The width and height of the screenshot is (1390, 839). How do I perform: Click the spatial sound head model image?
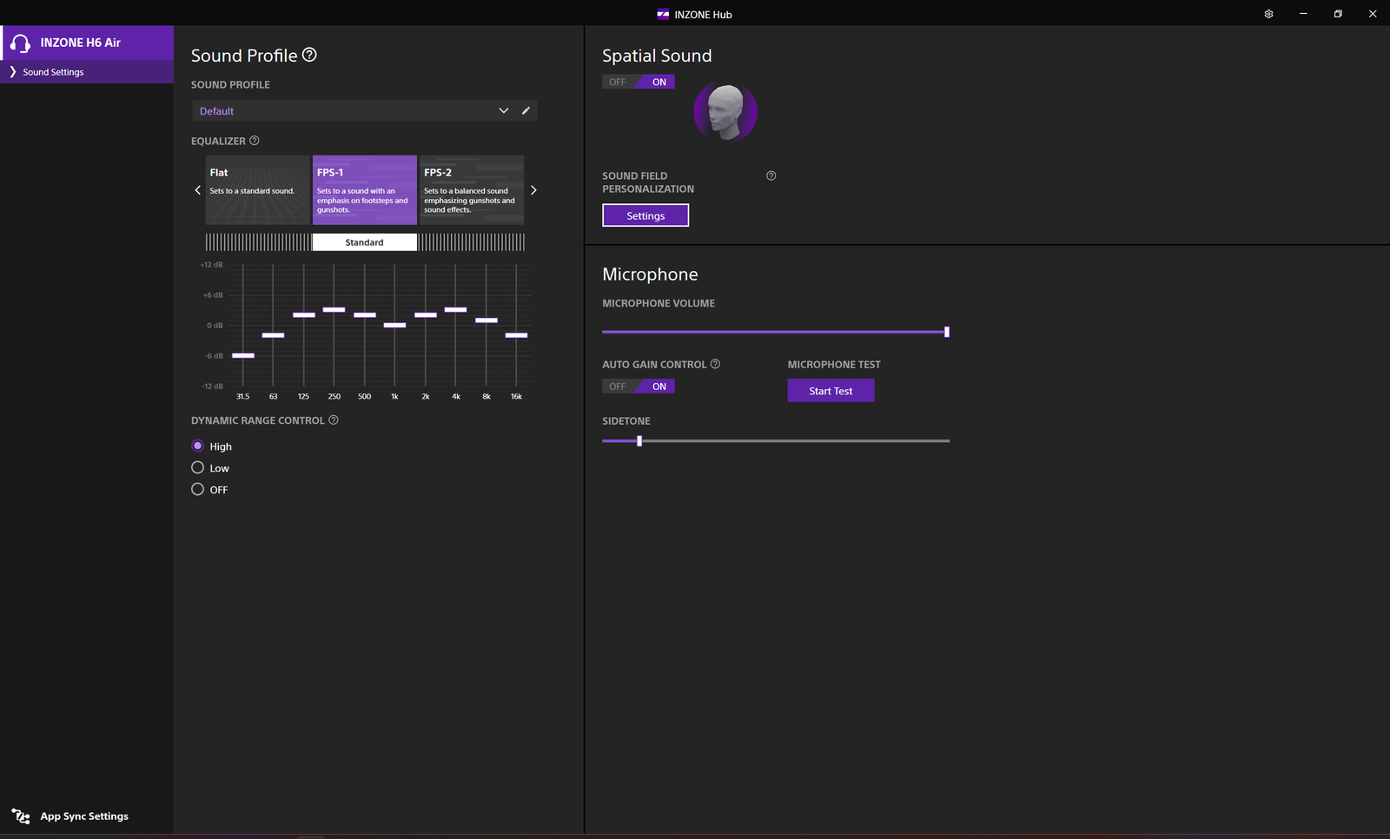coord(725,112)
